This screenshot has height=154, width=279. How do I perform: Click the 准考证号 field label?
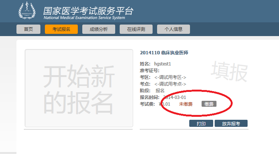click(x=149, y=71)
